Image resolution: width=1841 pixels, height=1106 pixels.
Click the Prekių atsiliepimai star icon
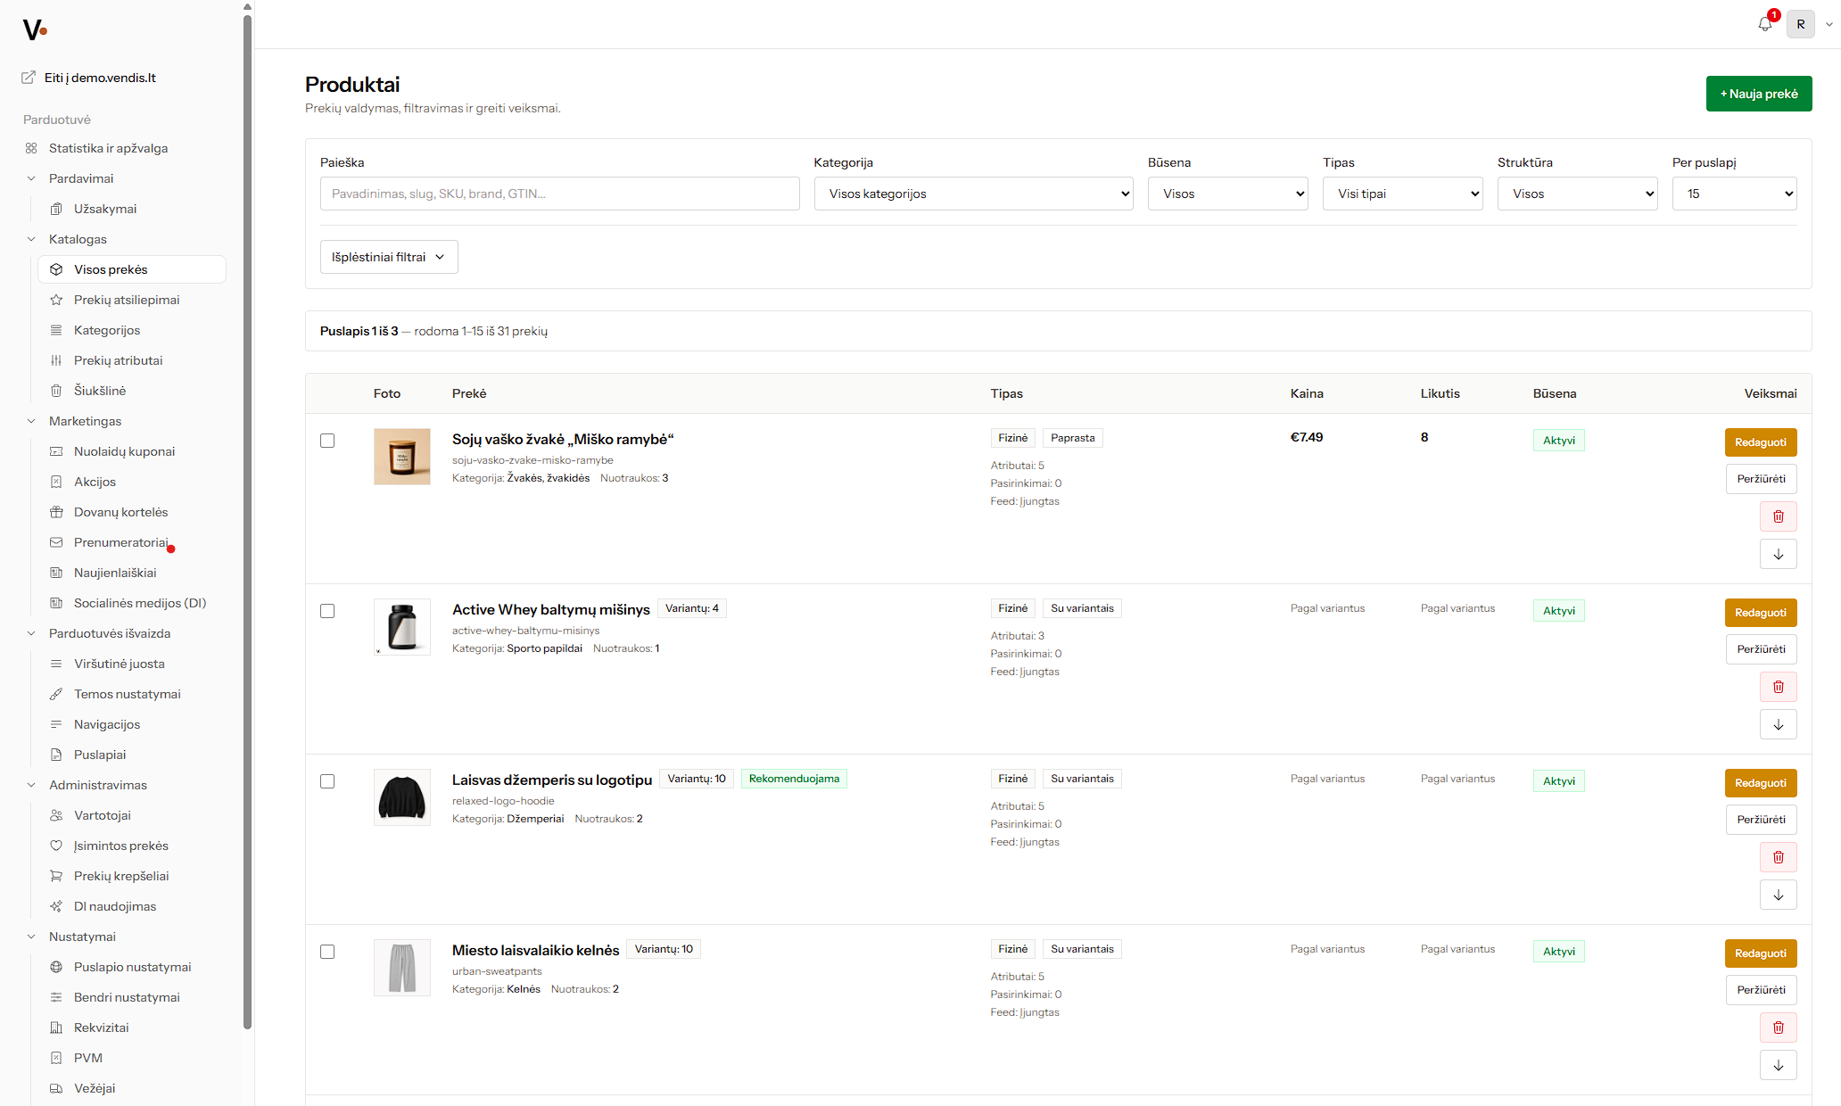coord(56,300)
